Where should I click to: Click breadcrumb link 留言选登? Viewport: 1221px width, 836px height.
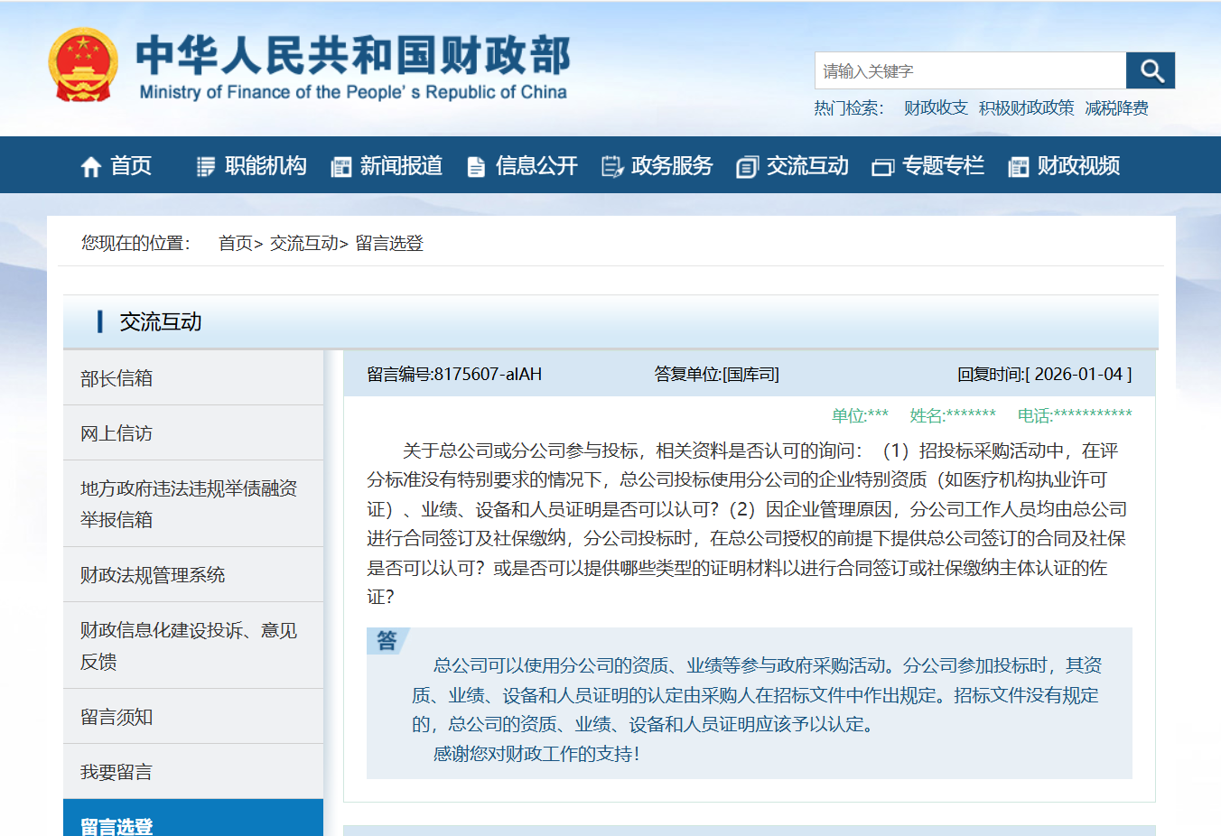pyautogui.click(x=389, y=243)
